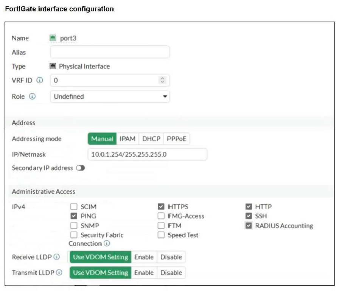Click the Address section header

[23, 123]
